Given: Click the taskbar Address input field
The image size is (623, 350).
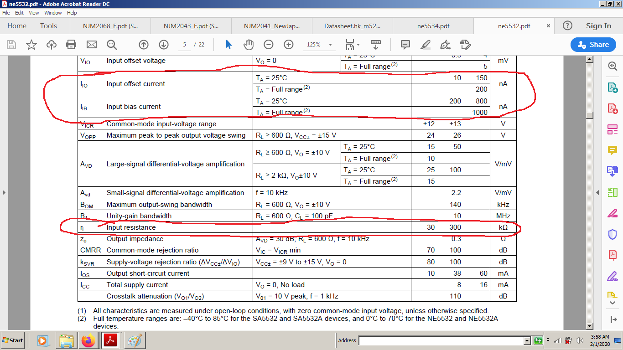Looking at the screenshot, I should click(441, 340).
